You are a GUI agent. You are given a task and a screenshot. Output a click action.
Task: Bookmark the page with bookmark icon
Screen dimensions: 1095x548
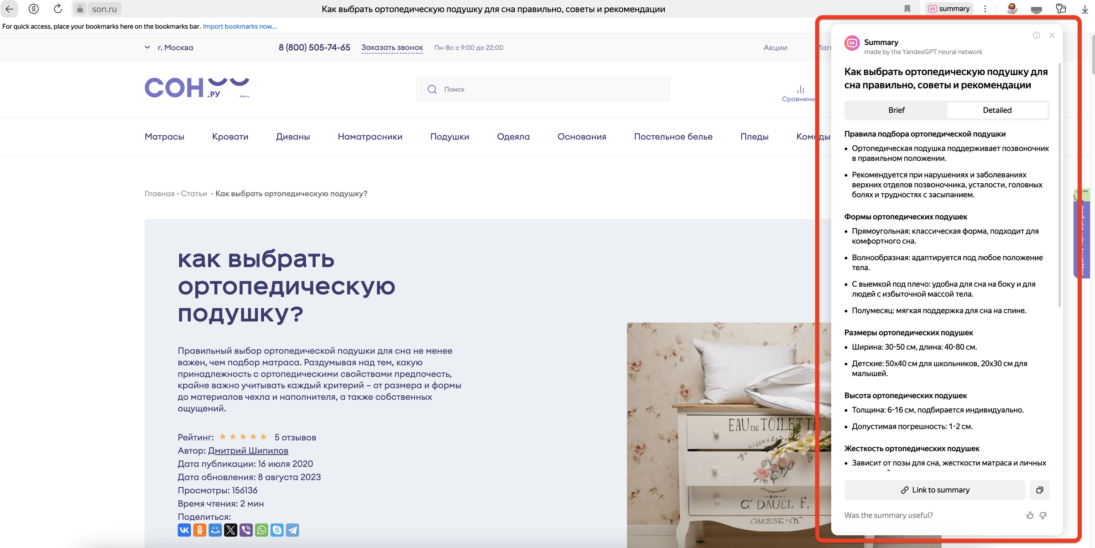click(907, 9)
